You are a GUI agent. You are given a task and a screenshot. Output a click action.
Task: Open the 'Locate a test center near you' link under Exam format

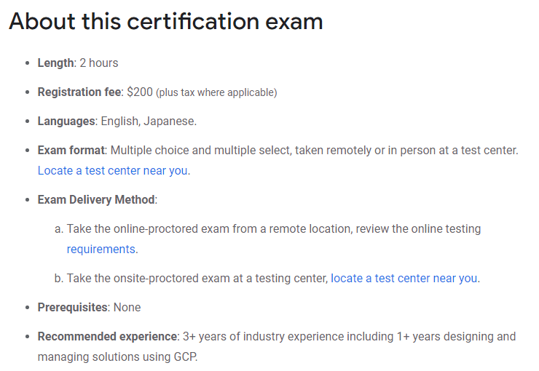click(113, 170)
